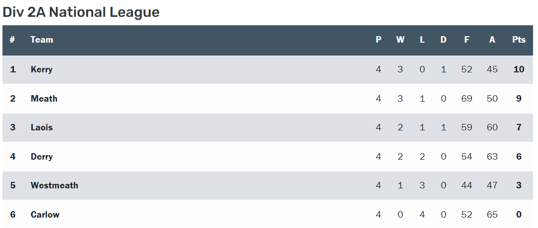
Task: Click the Pts column header
Action: click(x=519, y=40)
